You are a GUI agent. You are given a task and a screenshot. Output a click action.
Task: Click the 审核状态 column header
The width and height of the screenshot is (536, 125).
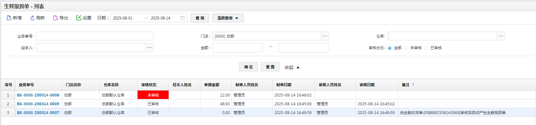coord(153,85)
